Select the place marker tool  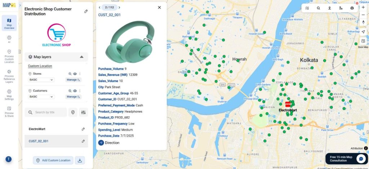[330, 8]
